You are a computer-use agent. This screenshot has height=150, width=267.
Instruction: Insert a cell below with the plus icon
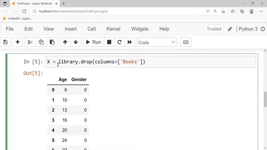point(18,42)
